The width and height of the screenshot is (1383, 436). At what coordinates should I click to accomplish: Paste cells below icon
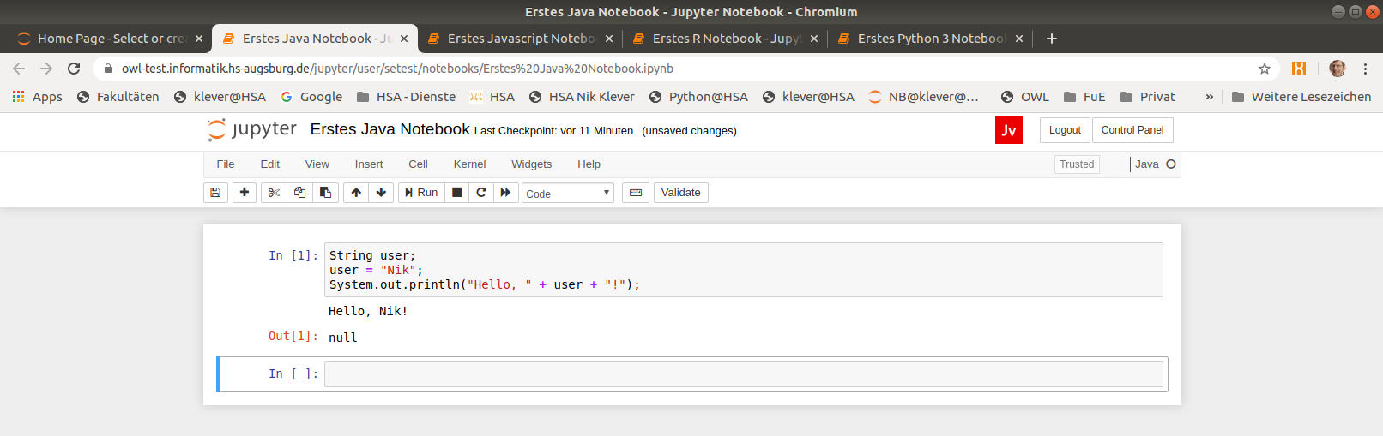tap(325, 193)
